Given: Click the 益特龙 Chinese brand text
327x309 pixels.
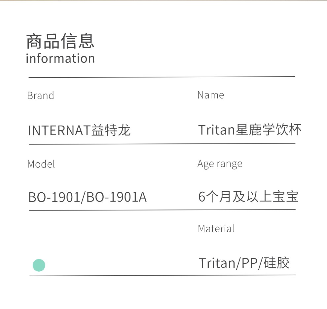Looking at the screenshot, I should point(111,130).
